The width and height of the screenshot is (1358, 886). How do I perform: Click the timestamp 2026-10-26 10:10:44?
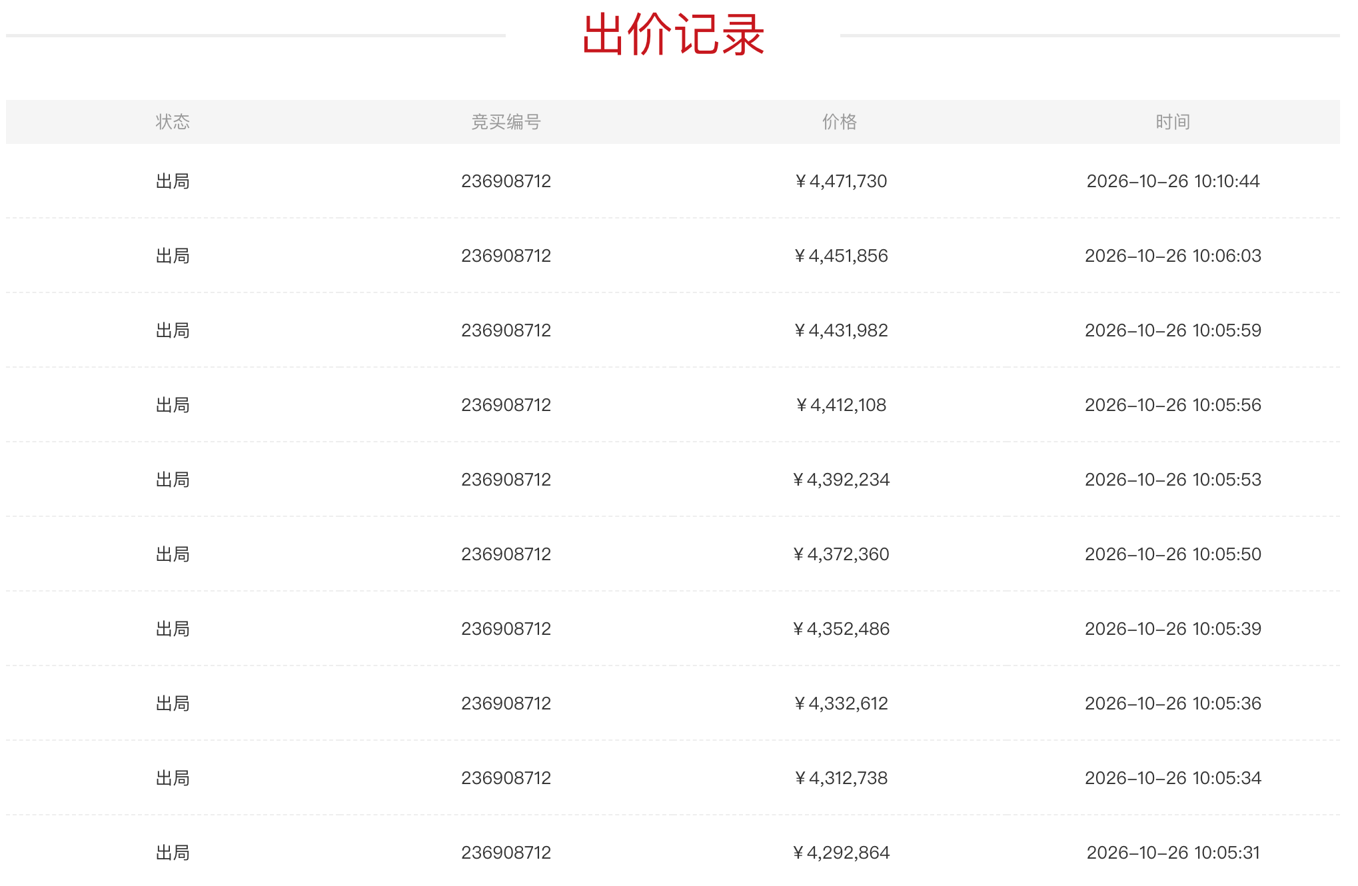1173,181
